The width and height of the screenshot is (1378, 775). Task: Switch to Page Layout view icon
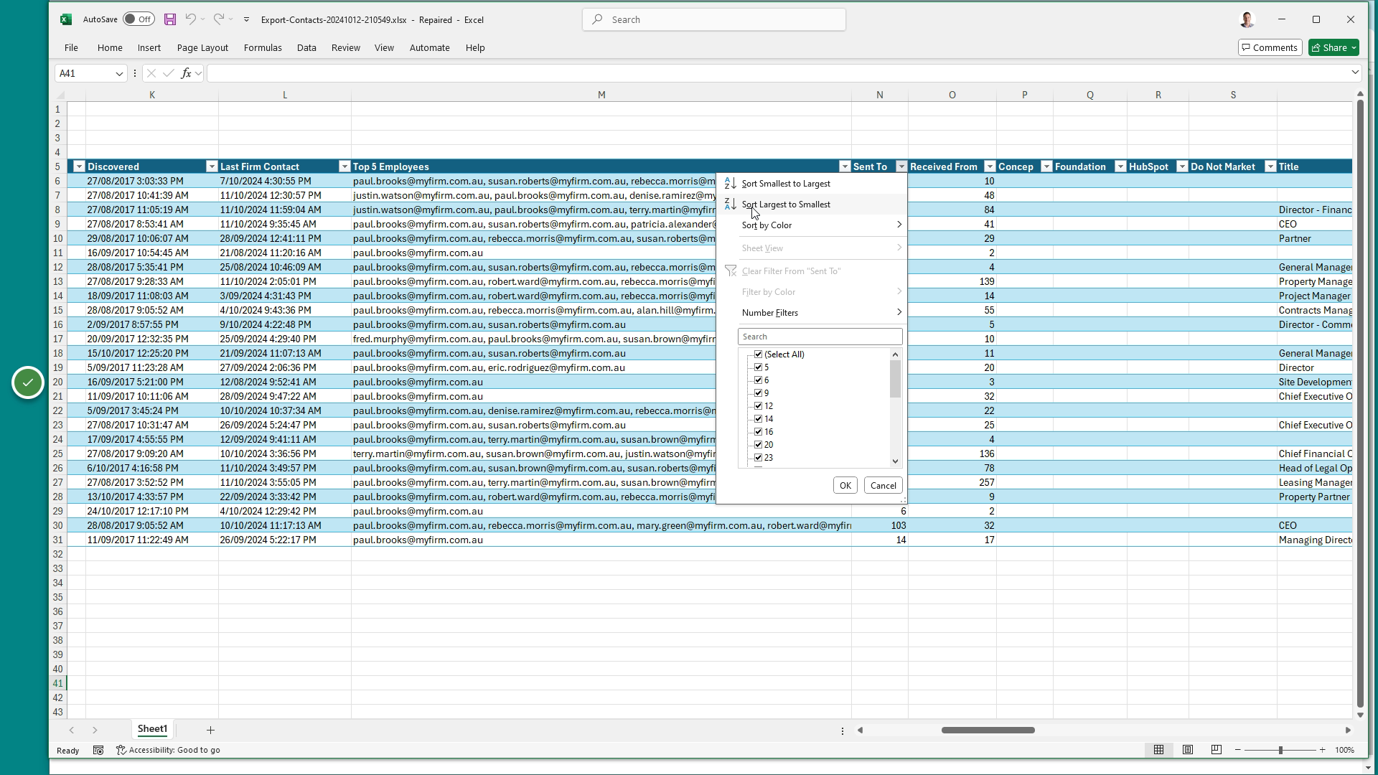tap(1188, 750)
